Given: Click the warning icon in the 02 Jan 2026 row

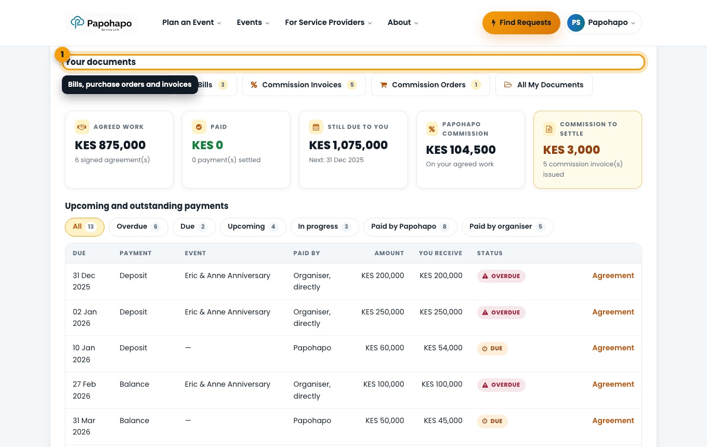Looking at the screenshot, I should [x=485, y=312].
